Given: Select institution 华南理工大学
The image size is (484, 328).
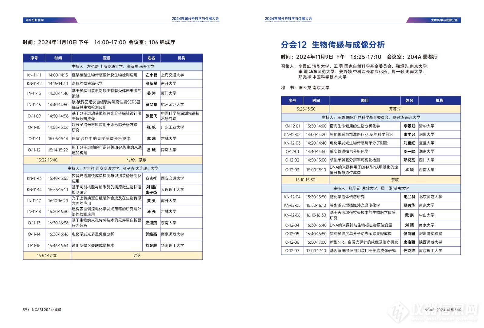Looking at the screenshot, I should [172, 245].
